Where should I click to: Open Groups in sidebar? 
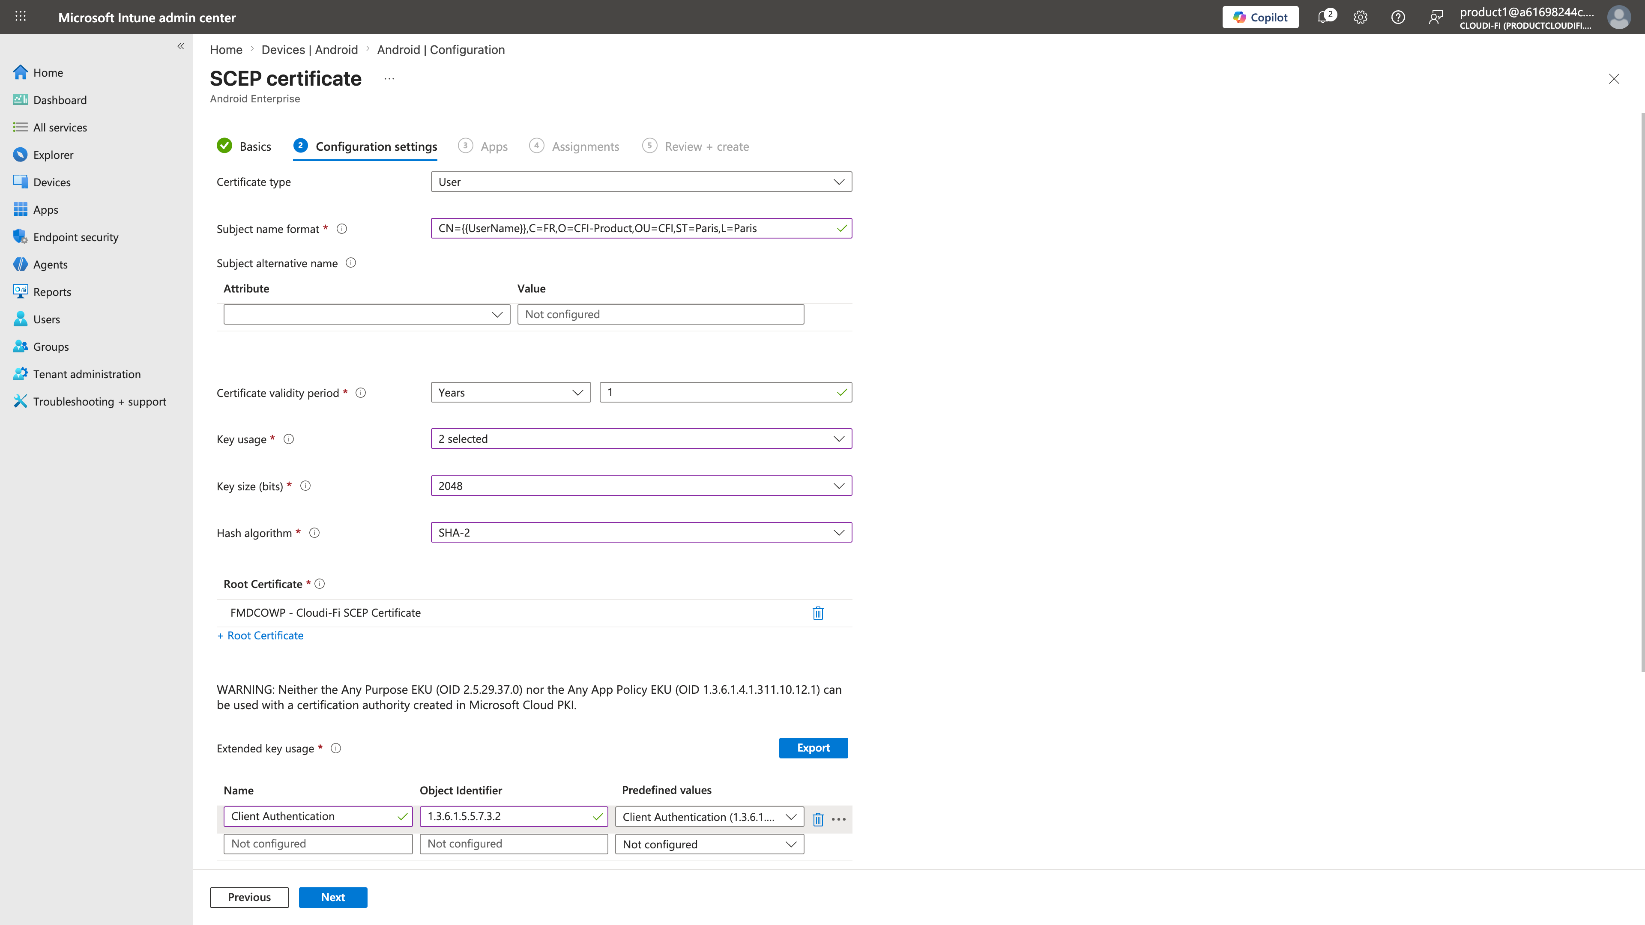[40, 346]
